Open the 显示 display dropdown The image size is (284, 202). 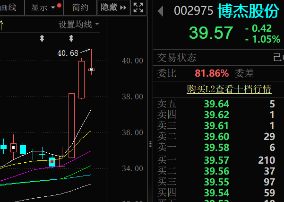click(43, 8)
